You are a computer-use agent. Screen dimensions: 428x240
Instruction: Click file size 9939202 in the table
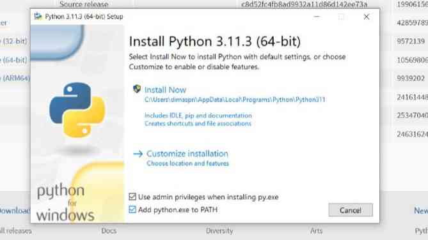(x=411, y=78)
